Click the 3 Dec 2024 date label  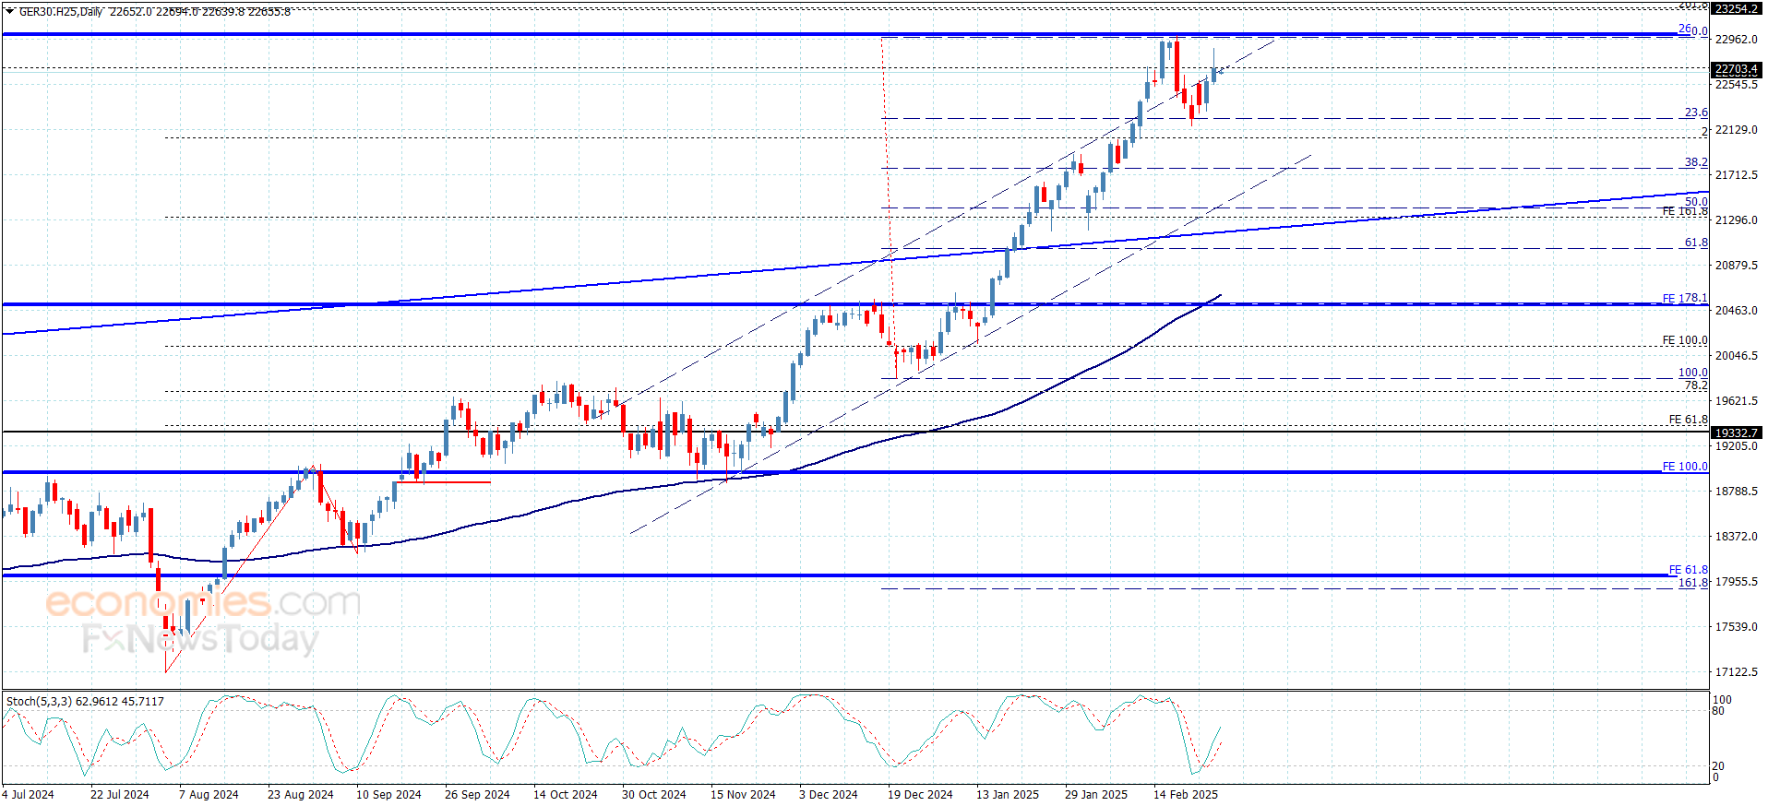pyautogui.click(x=828, y=795)
